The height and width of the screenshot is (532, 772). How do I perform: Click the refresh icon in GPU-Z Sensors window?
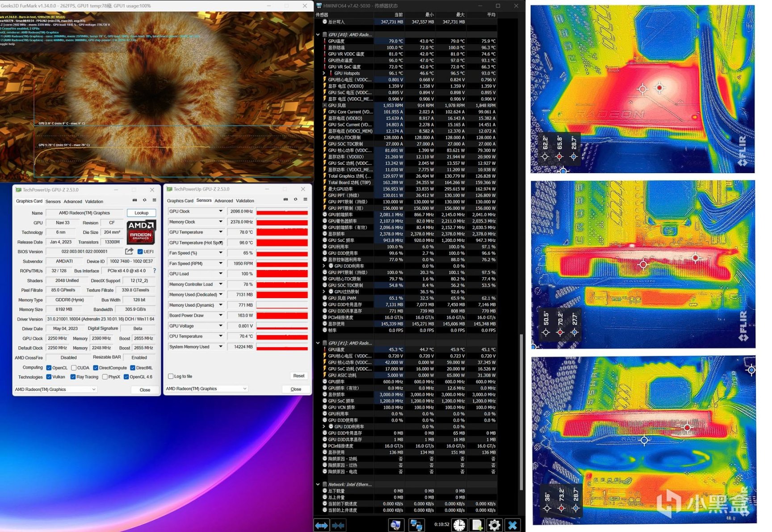(x=295, y=199)
